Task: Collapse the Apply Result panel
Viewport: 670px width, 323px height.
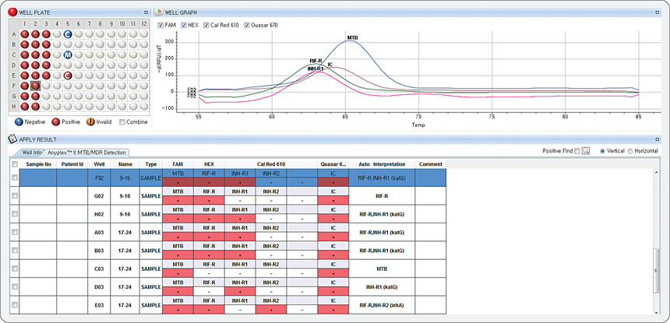Action: pos(662,139)
